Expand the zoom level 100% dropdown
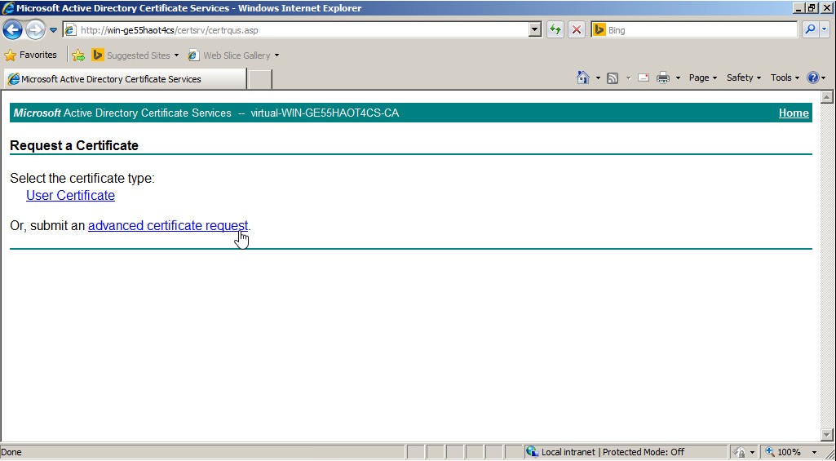The height and width of the screenshot is (461, 836). coord(814,452)
